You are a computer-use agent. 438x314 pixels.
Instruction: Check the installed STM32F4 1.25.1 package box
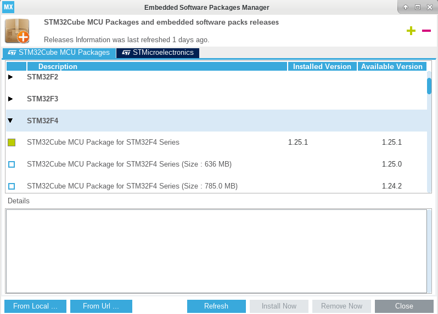(x=12, y=142)
